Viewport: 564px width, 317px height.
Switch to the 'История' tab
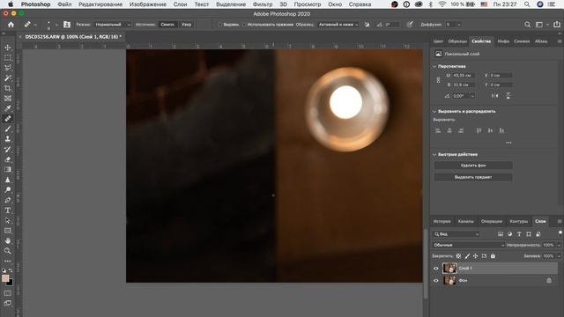[x=442, y=221]
